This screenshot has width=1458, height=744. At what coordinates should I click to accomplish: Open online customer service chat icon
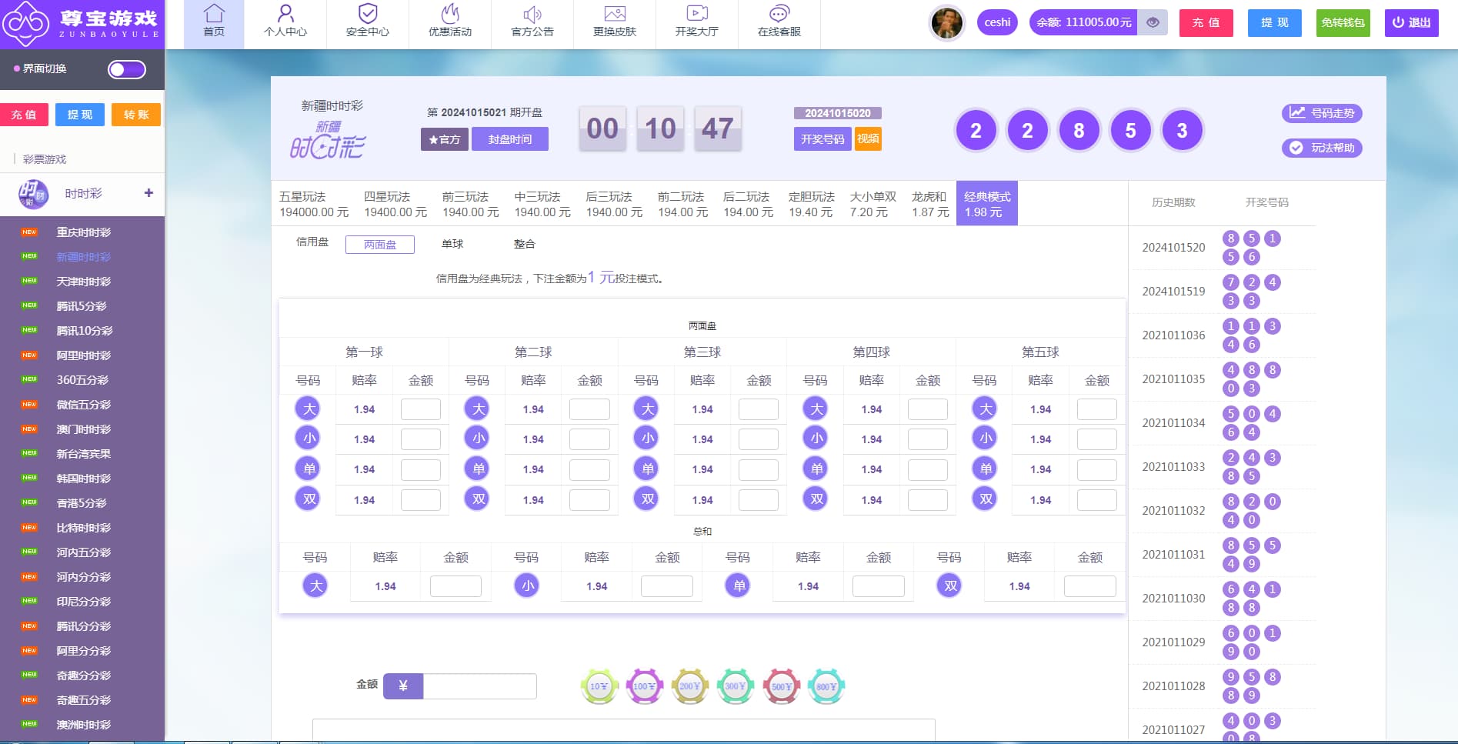[779, 14]
